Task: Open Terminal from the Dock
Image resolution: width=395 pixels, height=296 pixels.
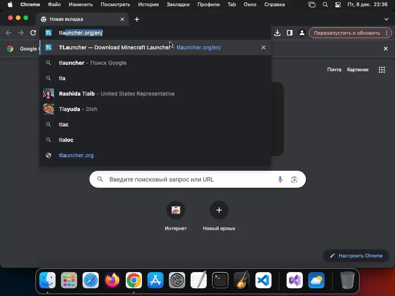Action: click(220, 280)
